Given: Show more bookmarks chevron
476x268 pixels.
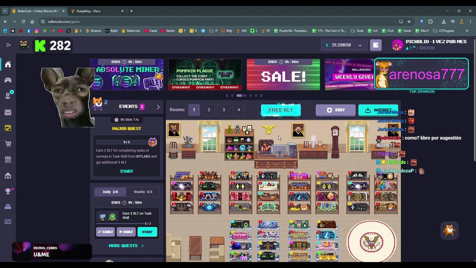Looking at the screenshot, I should 467,31.
